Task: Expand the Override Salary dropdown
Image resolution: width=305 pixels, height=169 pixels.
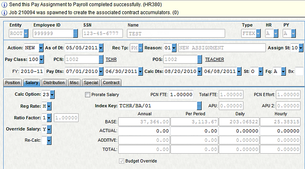Action: pyautogui.click(x=49, y=129)
